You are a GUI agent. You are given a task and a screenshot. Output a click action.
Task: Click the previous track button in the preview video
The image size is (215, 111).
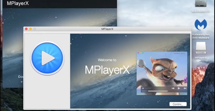click(173, 88)
